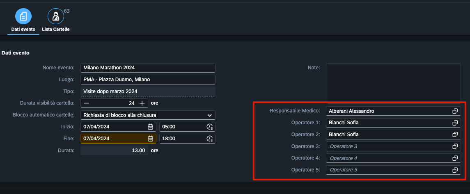
Task: Open the Dati evento tab icon
Action: pos(23,16)
